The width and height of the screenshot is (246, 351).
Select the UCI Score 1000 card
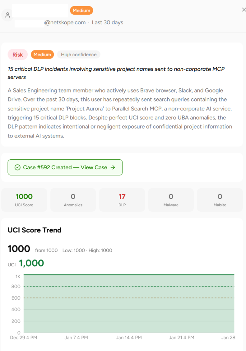[24, 200]
